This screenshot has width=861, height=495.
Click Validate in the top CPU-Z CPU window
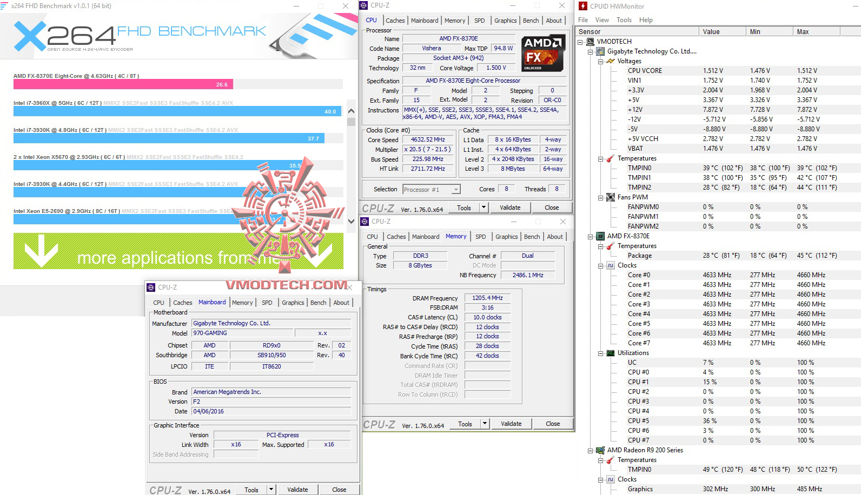510,208
